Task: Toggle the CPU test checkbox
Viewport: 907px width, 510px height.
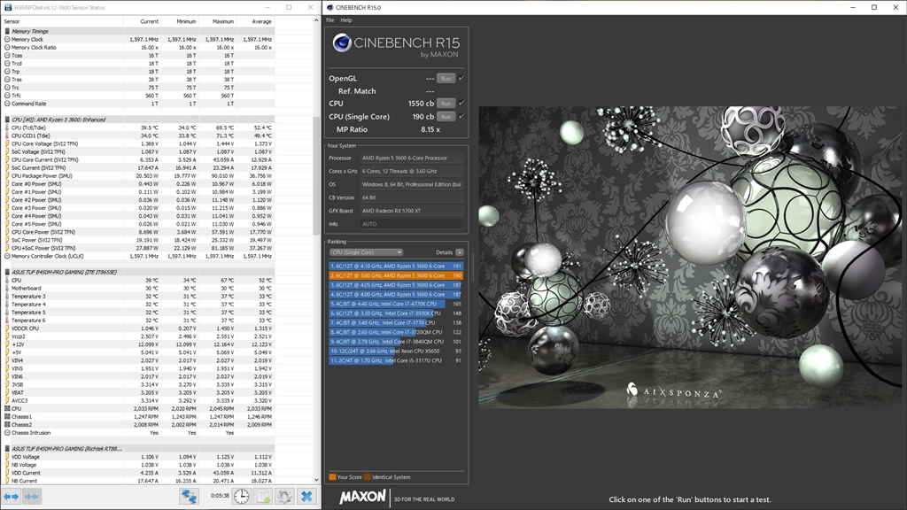Action: coord(461,104)
